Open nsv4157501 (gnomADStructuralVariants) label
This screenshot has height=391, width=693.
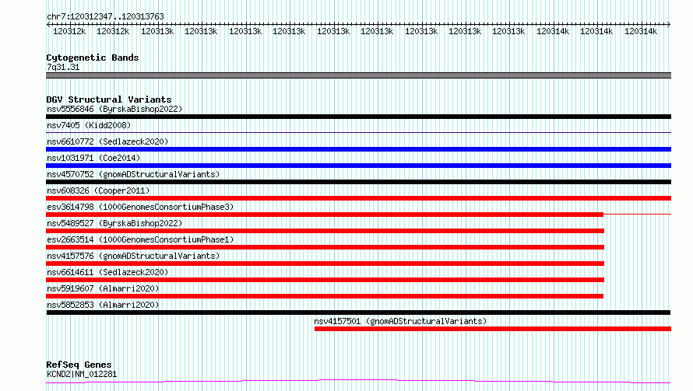pos(400,321)
